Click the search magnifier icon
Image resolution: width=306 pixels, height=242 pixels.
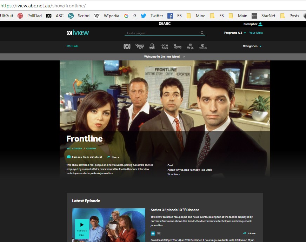pos(202,33)
